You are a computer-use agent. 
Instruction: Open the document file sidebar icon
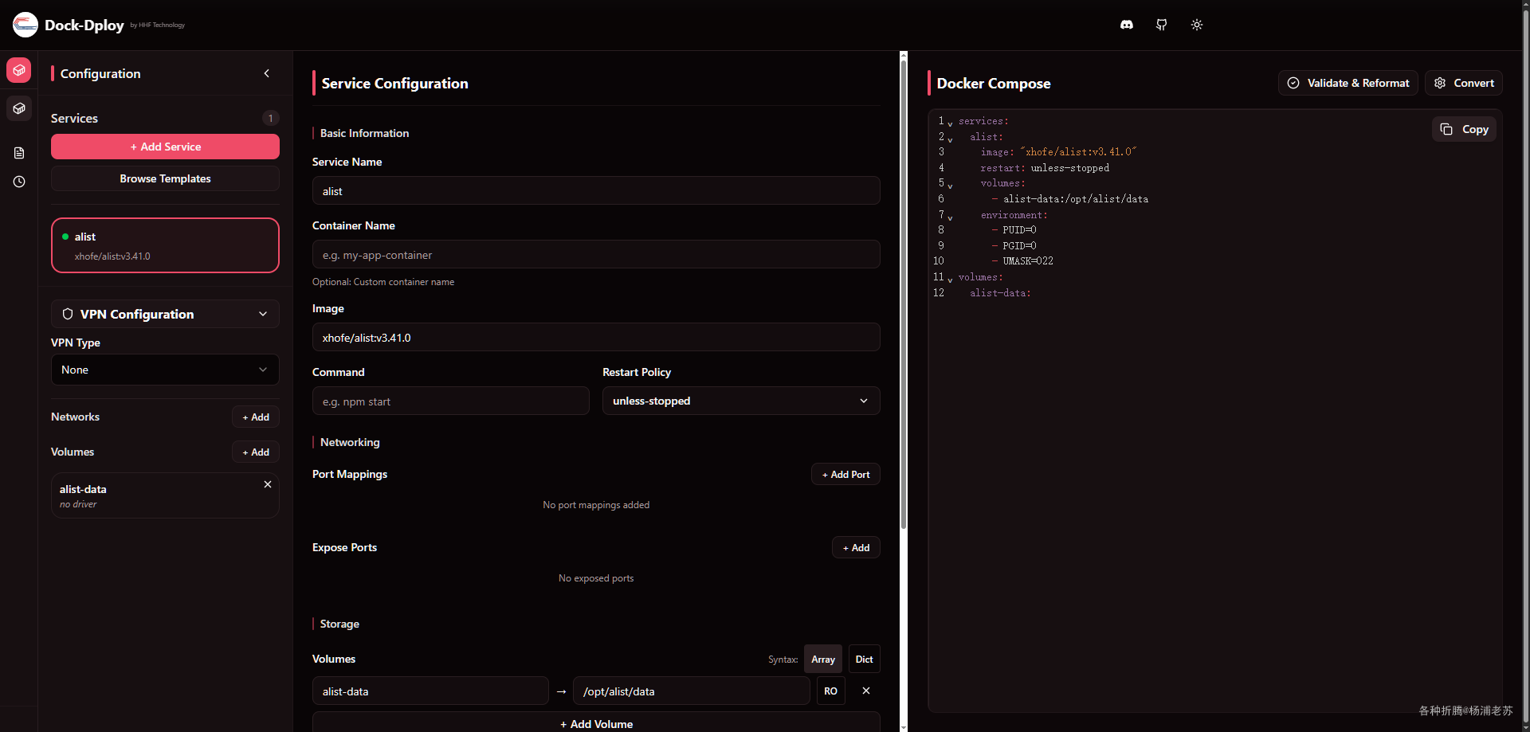tap(19, 153)
